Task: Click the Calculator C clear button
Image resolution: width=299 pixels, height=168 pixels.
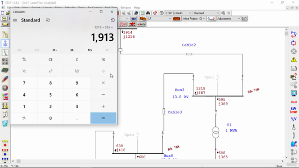Action: [77, 59]
